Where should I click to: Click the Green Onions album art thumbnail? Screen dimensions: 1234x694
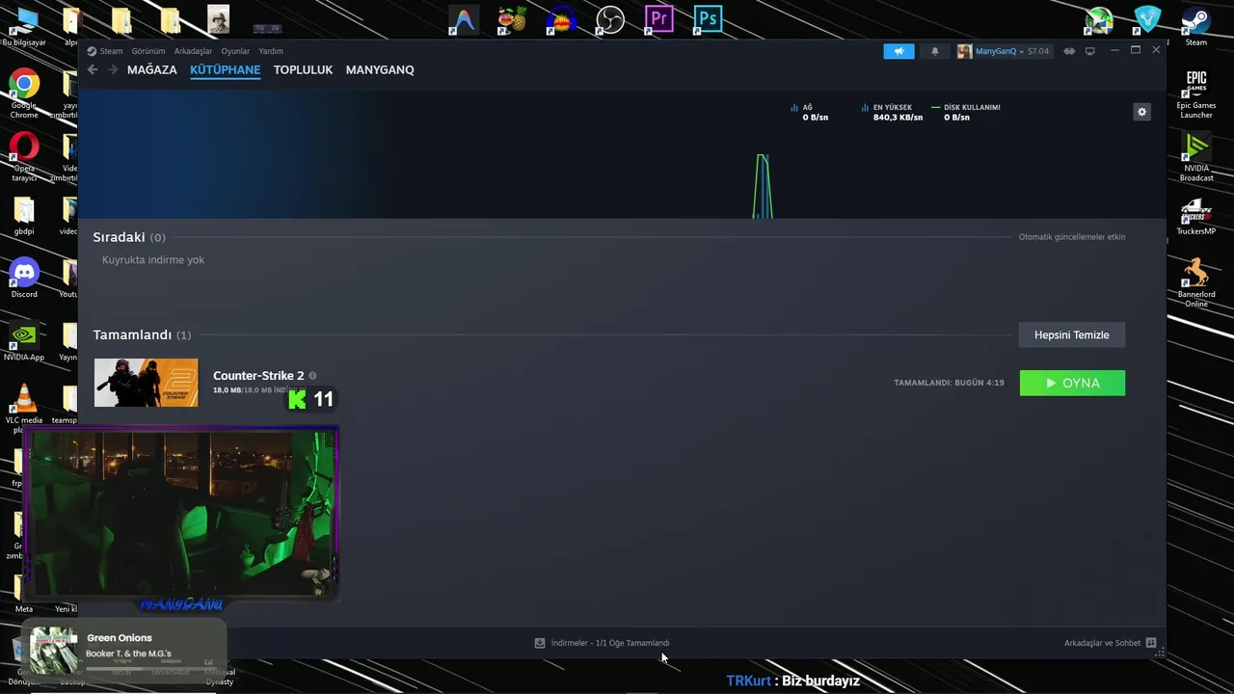[x=53, y=651]
